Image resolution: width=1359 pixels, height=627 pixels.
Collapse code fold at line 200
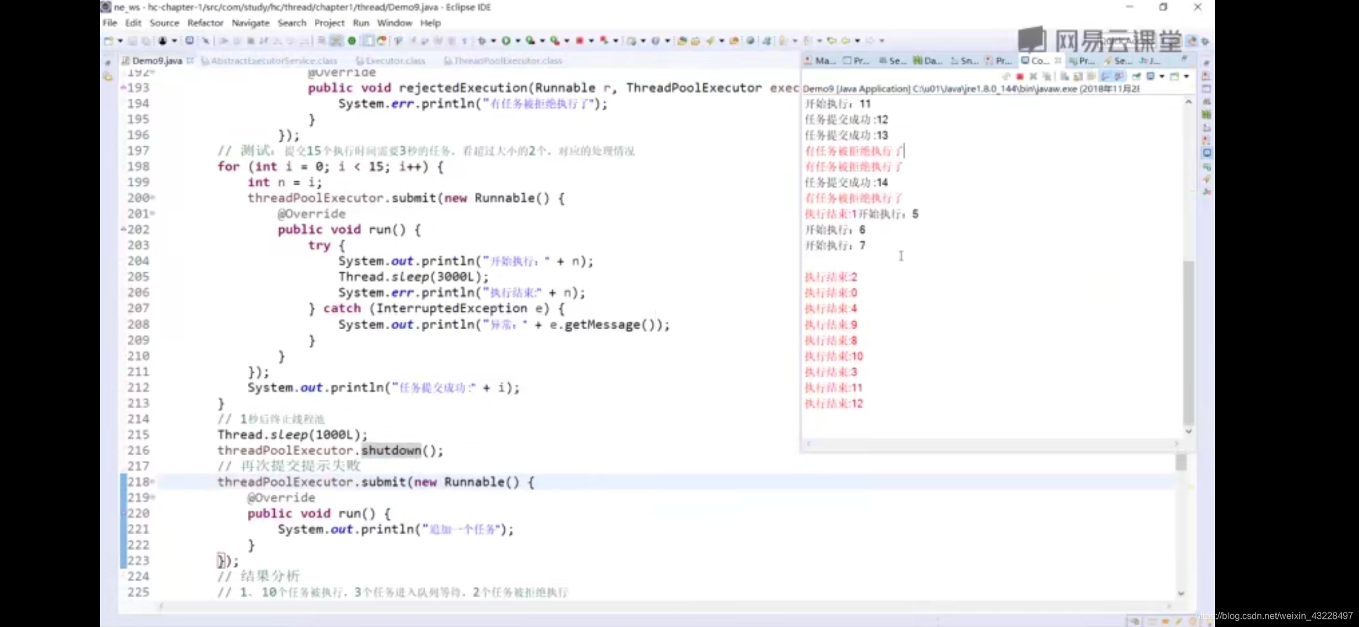(152, 198)
